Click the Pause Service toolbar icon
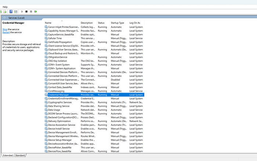The image size is (257, 161). (31, 12)
